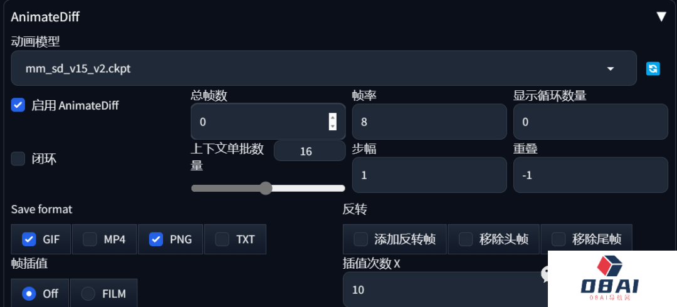Increment total frames with up arrow

click(x=332, y=117)
